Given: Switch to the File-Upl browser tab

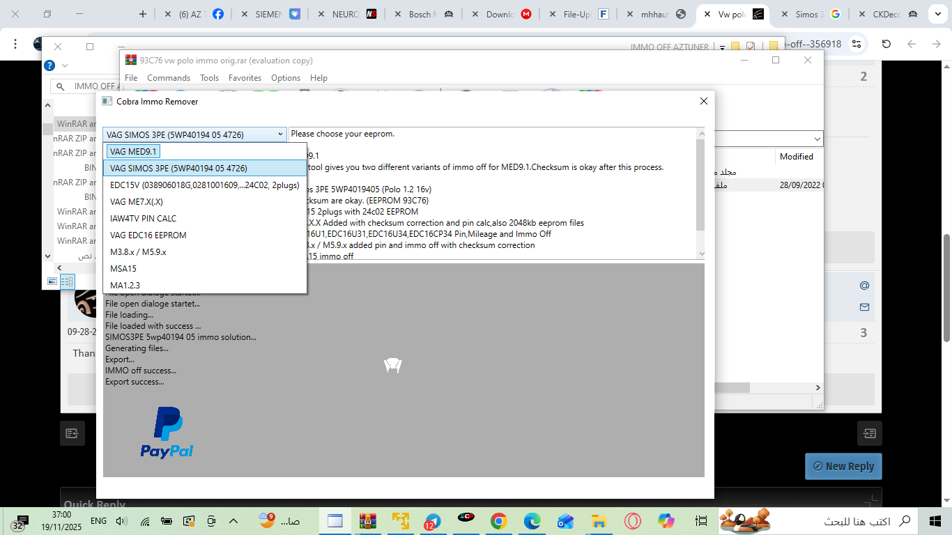Looking at the screenshot, I should [x=577, y=14].
